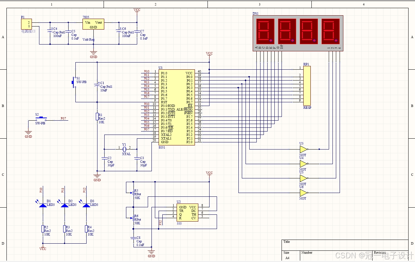415x262 pixels.
Task: Click column marker 3 on the top border
Action: tap(259, 4)
